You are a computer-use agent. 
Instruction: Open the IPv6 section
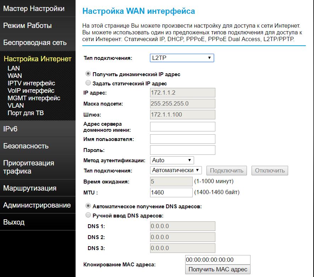coord(10,129)
